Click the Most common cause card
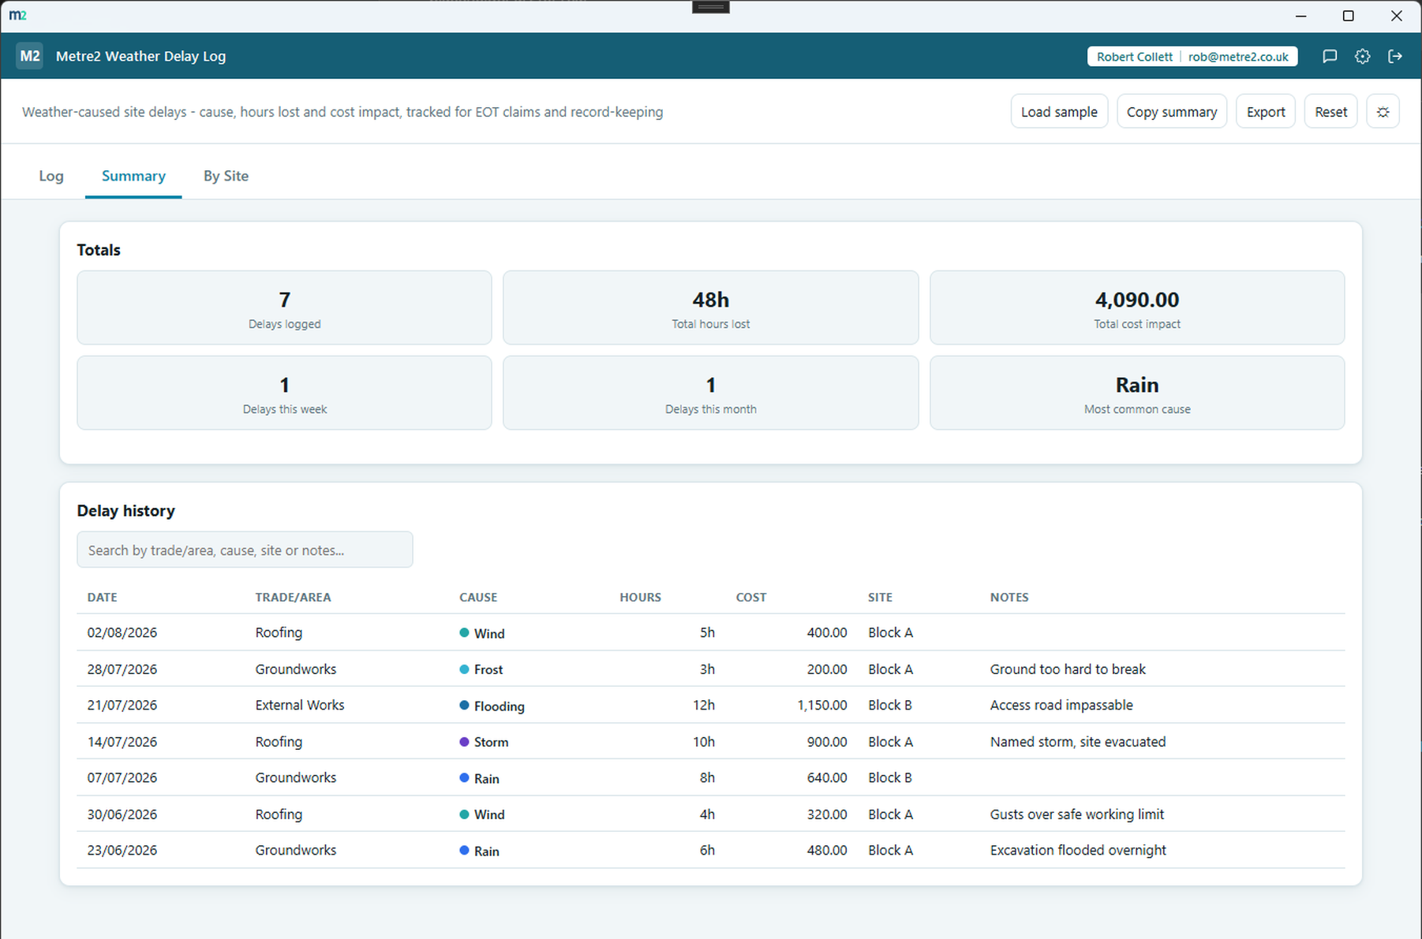 [1137, 393]
